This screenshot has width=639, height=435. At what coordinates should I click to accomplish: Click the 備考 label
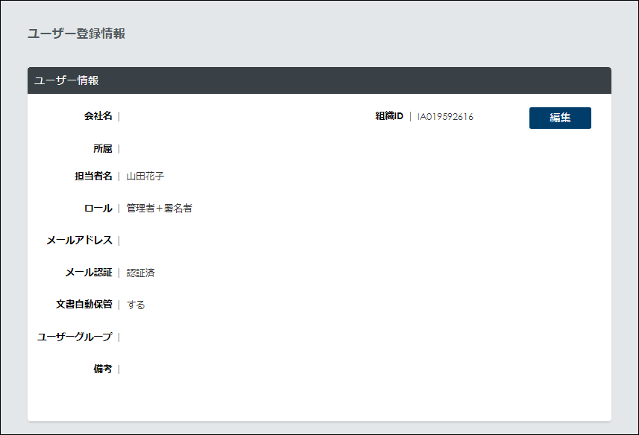pyautogui.click(x=102, y=369)
